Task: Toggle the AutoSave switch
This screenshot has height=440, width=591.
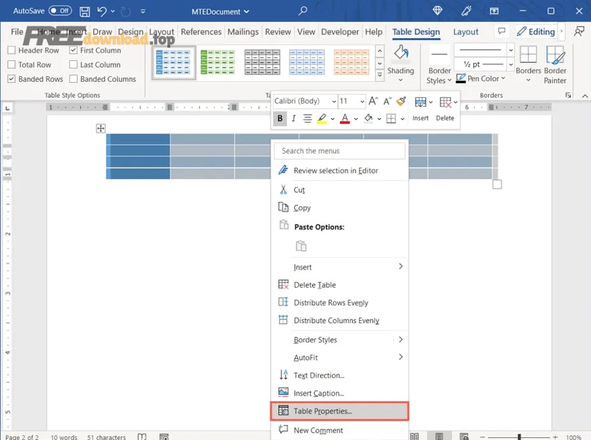Action: pos(60,10)
